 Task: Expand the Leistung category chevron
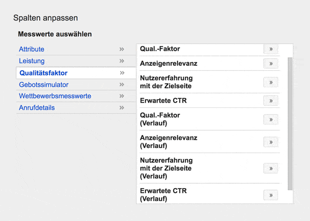(x=122, y=61)
